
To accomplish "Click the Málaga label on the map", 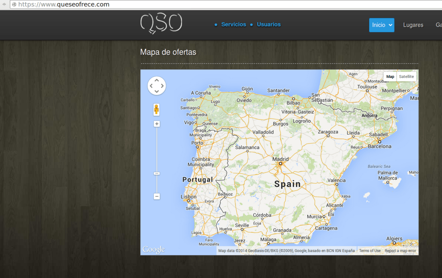I will pyautogui.click(x=268, y=240).
